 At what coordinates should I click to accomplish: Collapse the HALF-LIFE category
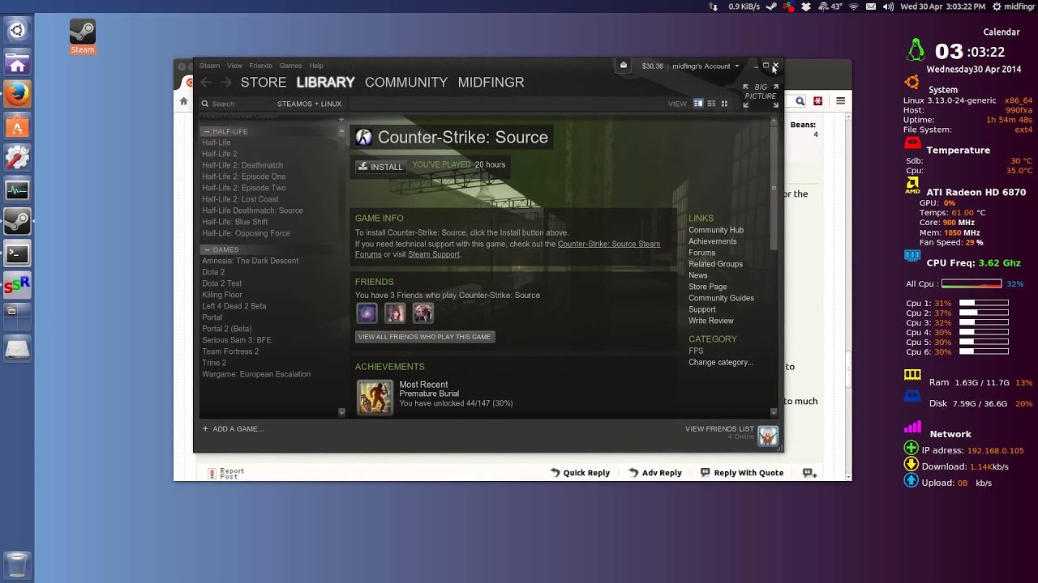point(206,131)
